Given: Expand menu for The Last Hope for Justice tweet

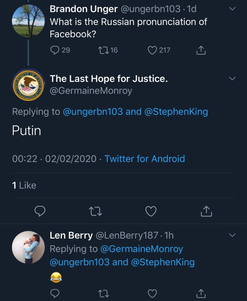Looking at the screenshot, I should pyautogui.click(x=232, y=79).
